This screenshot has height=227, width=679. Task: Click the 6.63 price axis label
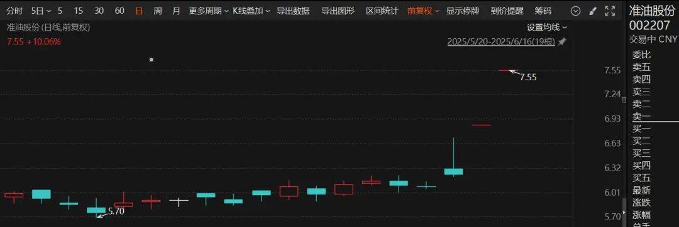click(612, 143)
